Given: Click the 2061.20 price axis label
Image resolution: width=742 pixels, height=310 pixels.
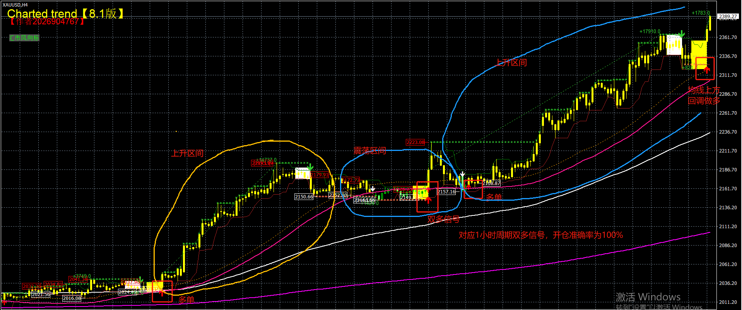Looking at the screenshot, I should pos(728,264).
